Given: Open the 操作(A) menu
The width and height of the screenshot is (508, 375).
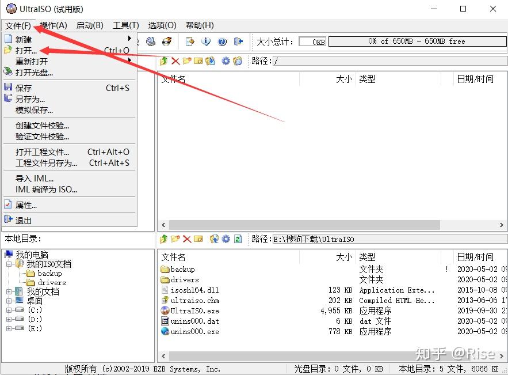Looking at the screenshot, I should [x=54, y=25].
